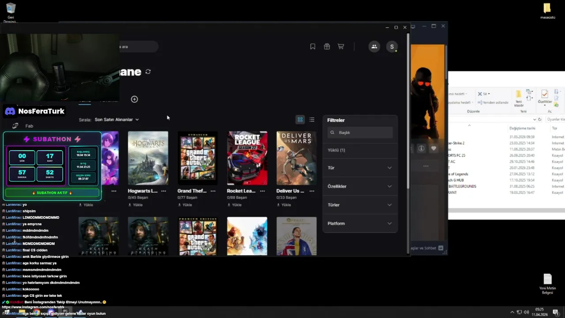Screen dimensions: 565x318
Task: Click Yükle under Hogwarts Legacy
Action: (136, 205)
